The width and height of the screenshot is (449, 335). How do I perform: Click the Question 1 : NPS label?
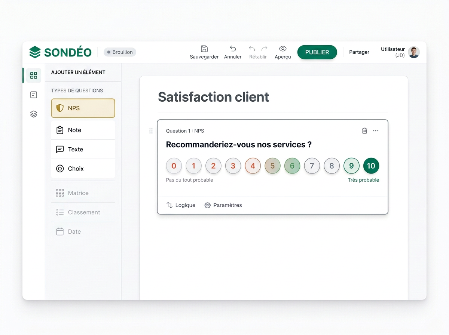[185, 131]
